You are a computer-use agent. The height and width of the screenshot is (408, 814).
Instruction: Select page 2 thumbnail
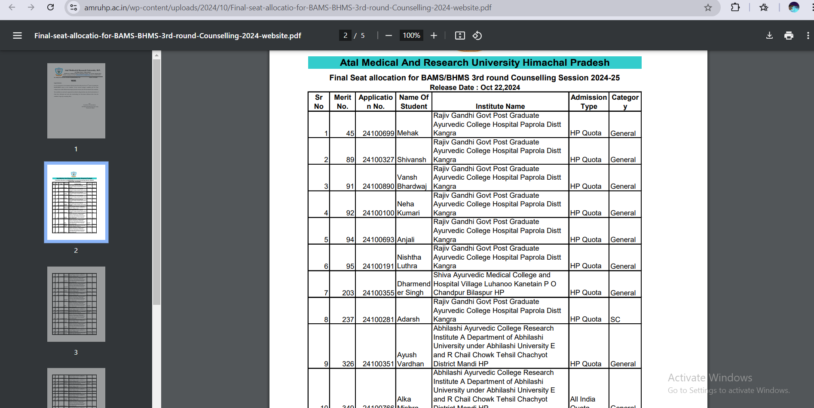click(76, 202)
